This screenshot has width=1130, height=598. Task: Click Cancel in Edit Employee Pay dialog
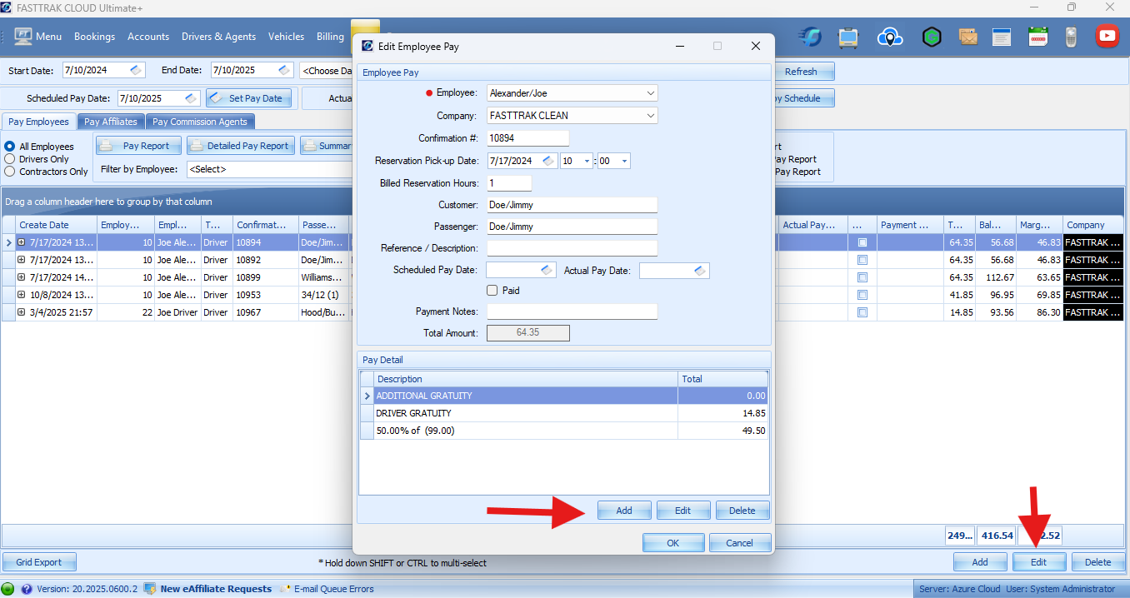[x=740, y=543]
